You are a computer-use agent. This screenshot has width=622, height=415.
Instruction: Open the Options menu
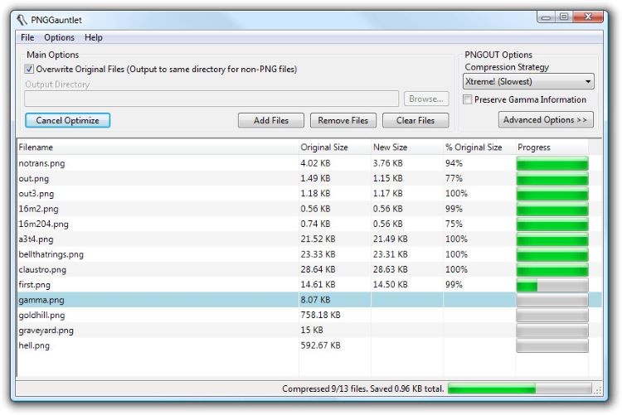[59, 37]
